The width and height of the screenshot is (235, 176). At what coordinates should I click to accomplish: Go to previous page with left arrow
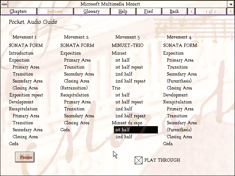point(191,11)
